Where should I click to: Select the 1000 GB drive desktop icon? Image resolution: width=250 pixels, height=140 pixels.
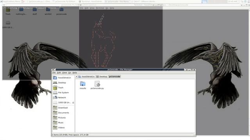point(8,24)
